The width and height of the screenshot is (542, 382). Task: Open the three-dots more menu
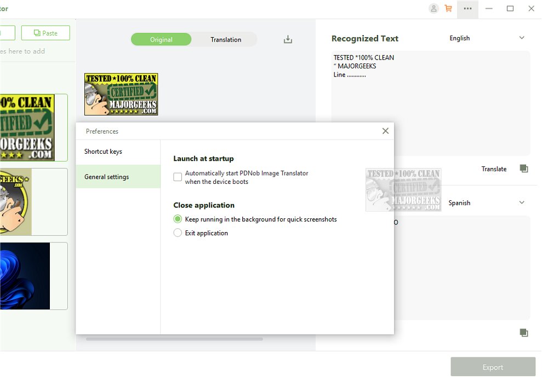coord(467,9)
